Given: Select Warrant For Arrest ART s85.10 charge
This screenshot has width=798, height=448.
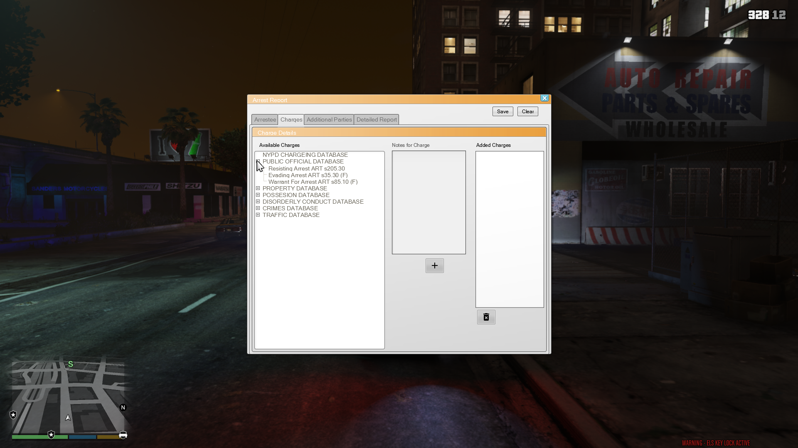Looking at the screenshot, I should (x=313, y=182).
